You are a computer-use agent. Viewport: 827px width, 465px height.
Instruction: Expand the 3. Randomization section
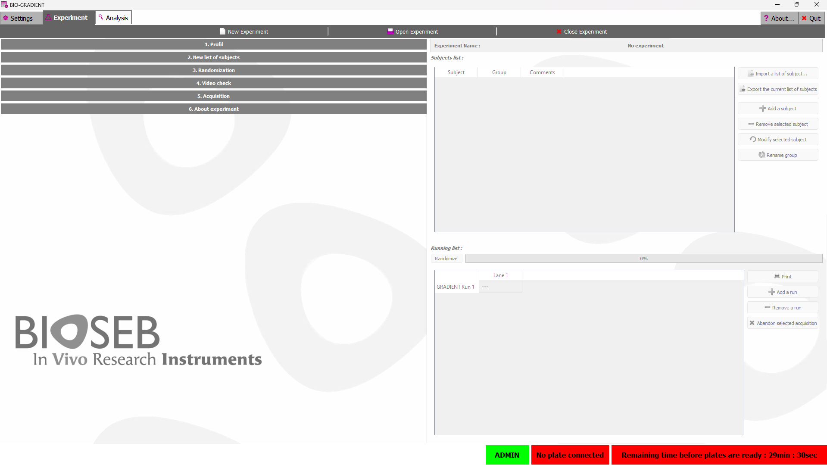[214, 70]
